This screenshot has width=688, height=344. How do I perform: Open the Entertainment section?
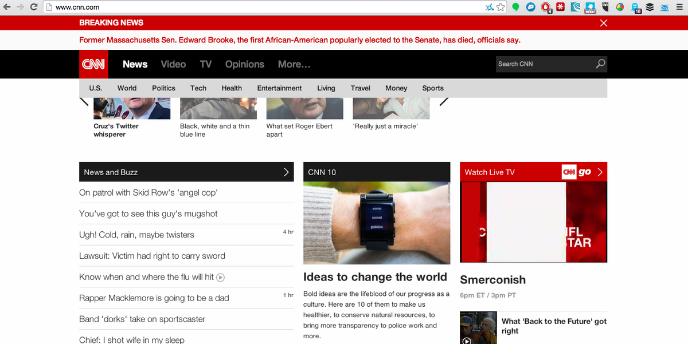click(x=279, y=88)
